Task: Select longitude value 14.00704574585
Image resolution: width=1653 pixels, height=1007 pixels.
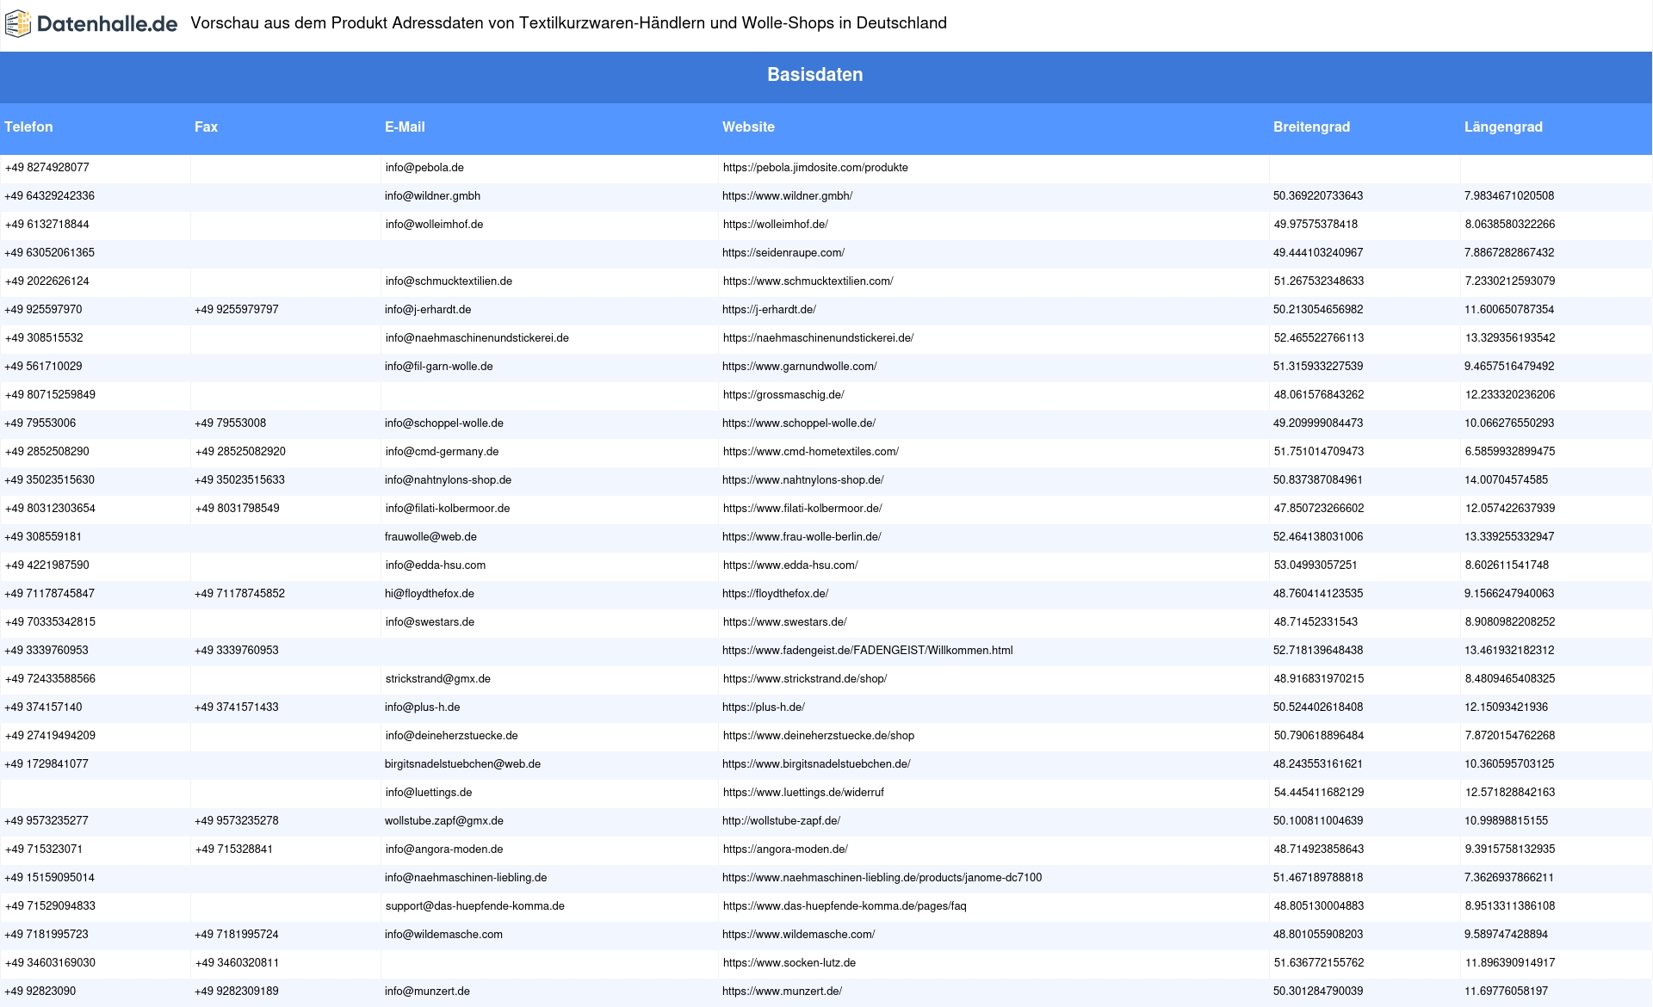Action: (x=1506, y=480)
